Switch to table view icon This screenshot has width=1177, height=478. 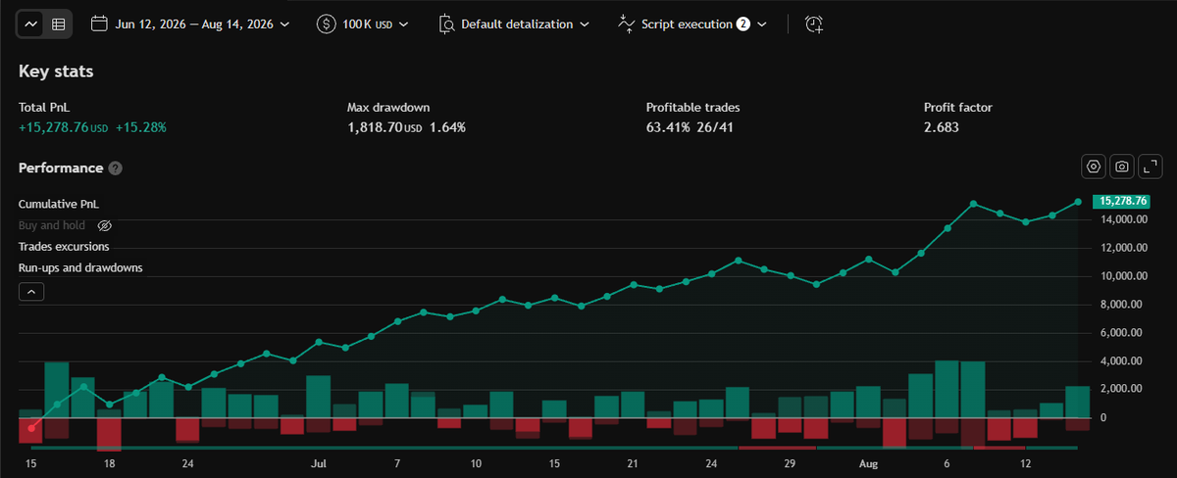[x=58, y=24]
